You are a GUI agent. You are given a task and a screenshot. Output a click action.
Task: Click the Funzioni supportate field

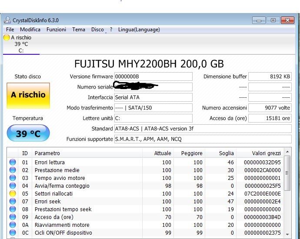(203, 139)
